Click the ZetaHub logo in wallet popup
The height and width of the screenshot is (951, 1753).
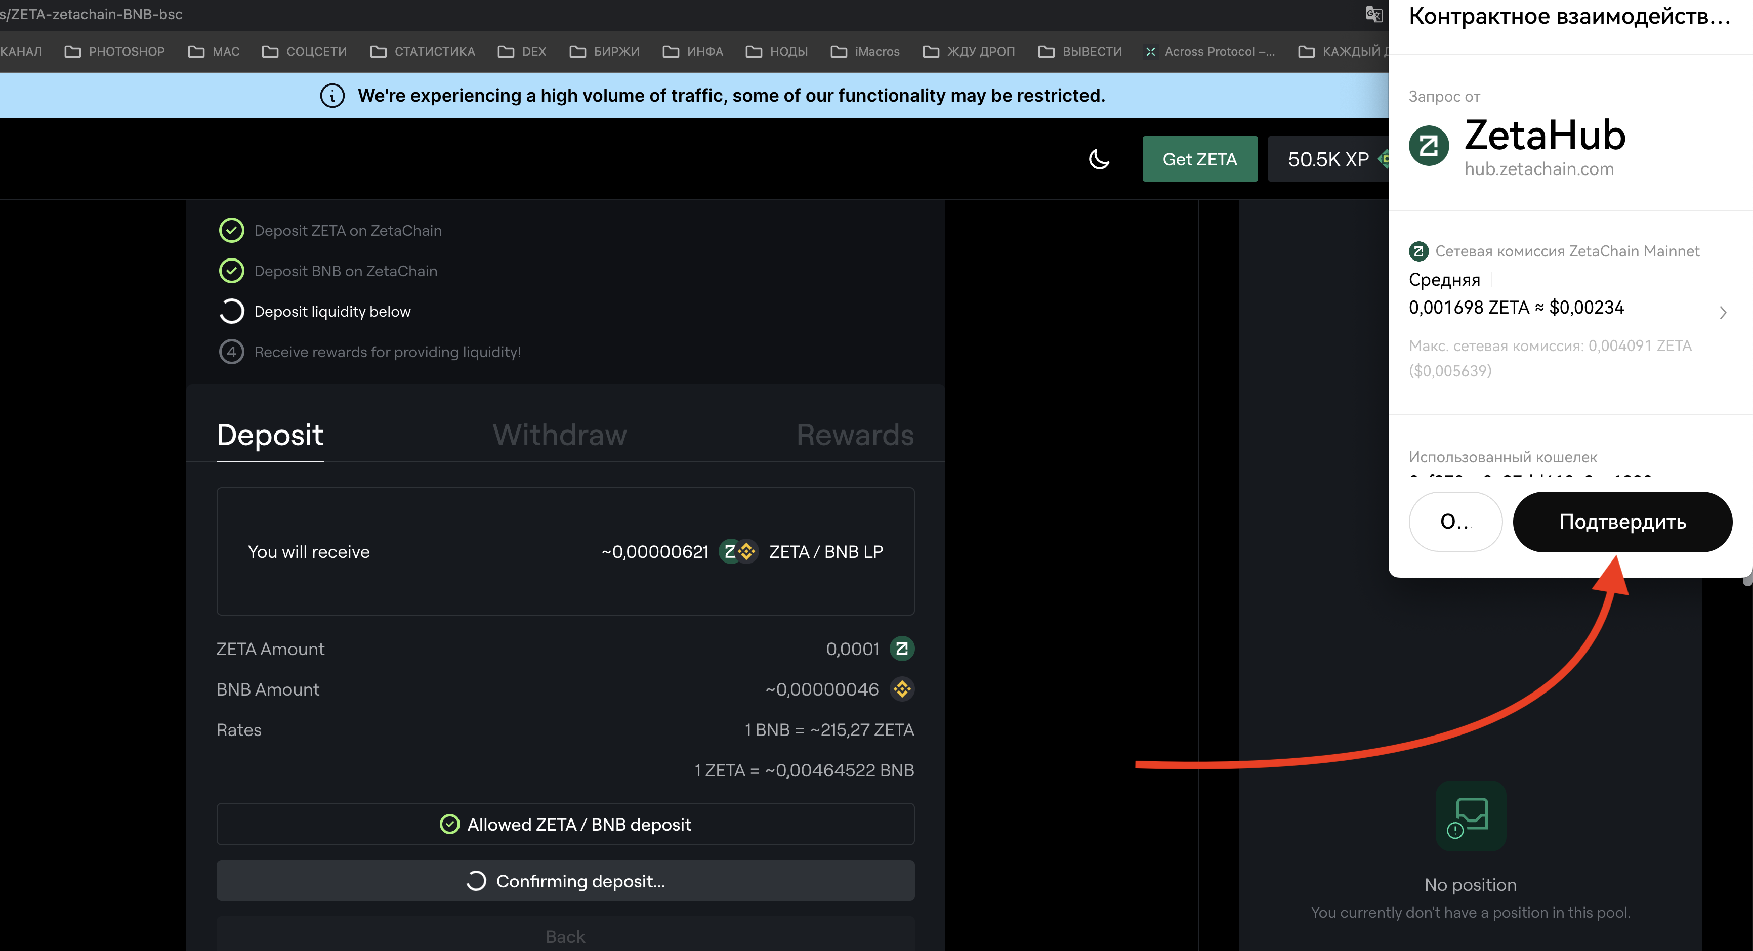(1429, 146)
